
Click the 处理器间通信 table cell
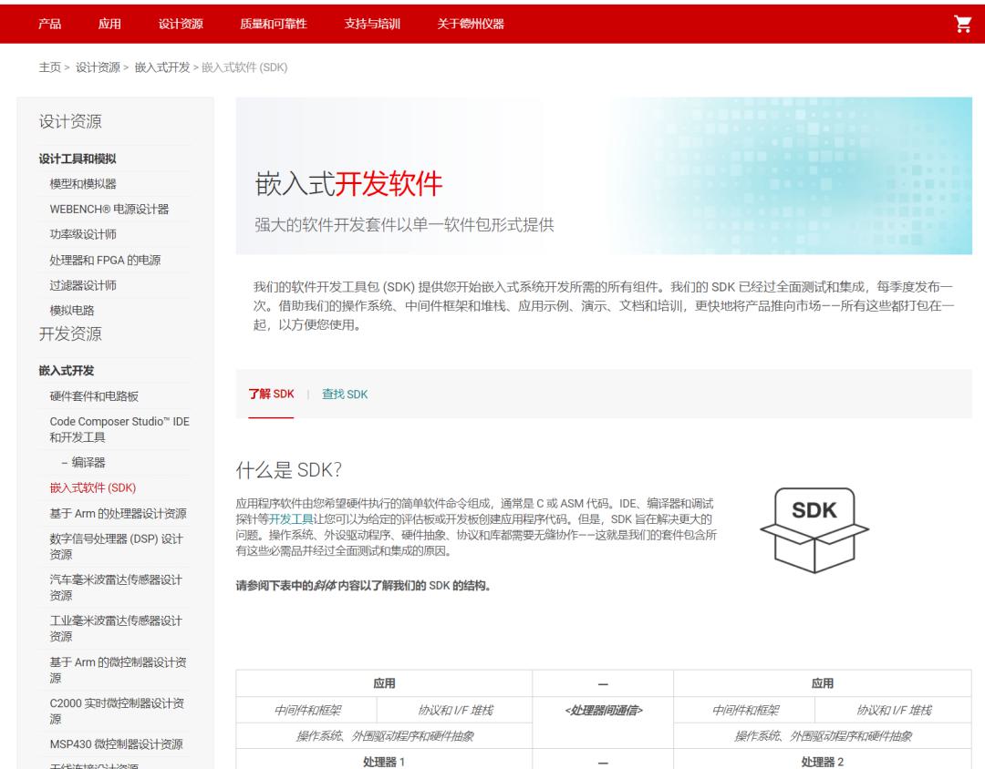[603, 710]
